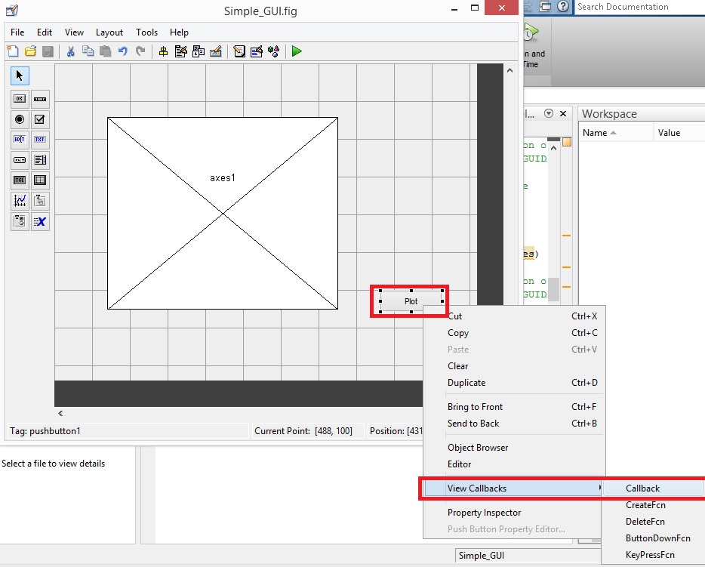Open the Edit menu
This screenshot has height=567, width=705.
point(45,32)
